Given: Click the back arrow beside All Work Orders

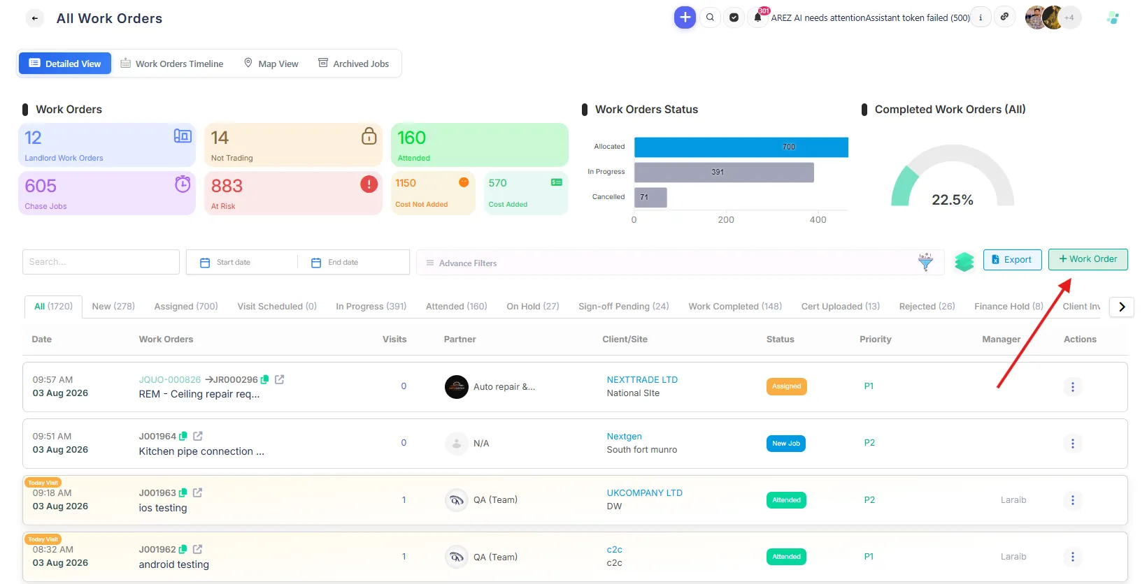Looking at the screenshot, I should tap(34, 18).
